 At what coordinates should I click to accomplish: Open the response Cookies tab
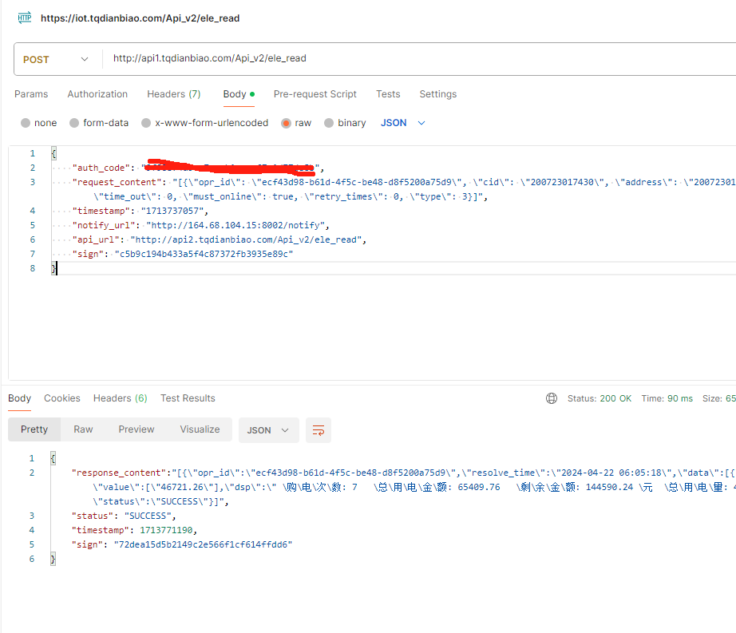tap(62, 398)
